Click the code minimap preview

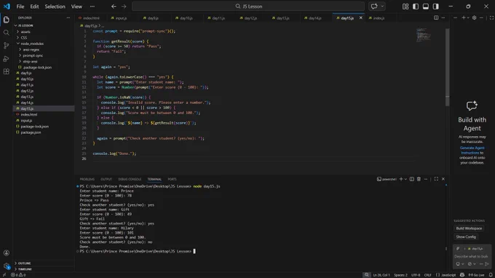(x=424, y=35)
